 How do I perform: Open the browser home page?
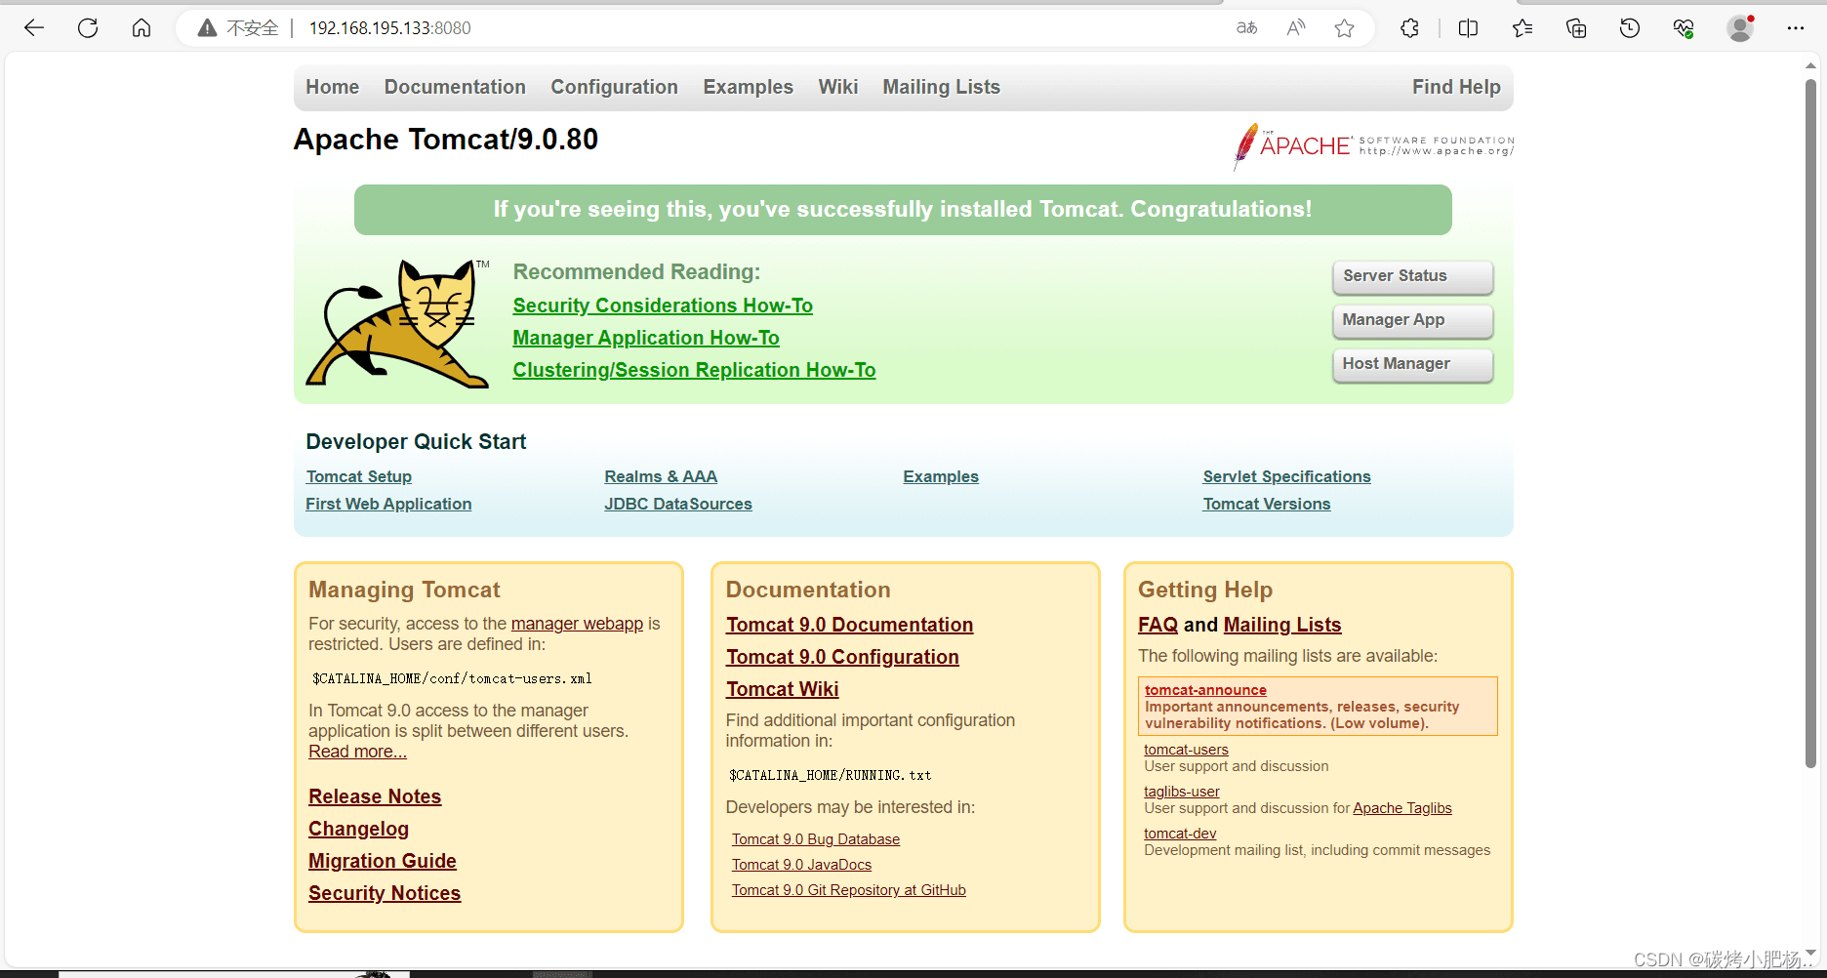point(142,28)
